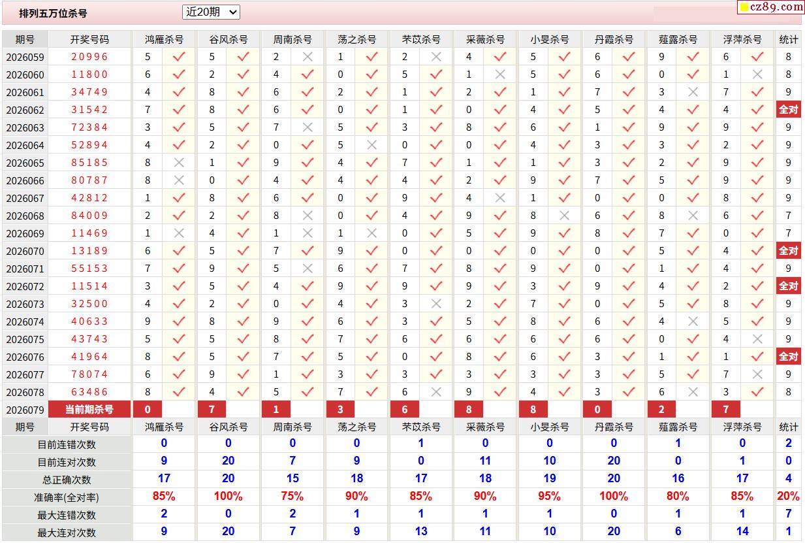Click the top 开奖号码 column header

coord(89,39)
